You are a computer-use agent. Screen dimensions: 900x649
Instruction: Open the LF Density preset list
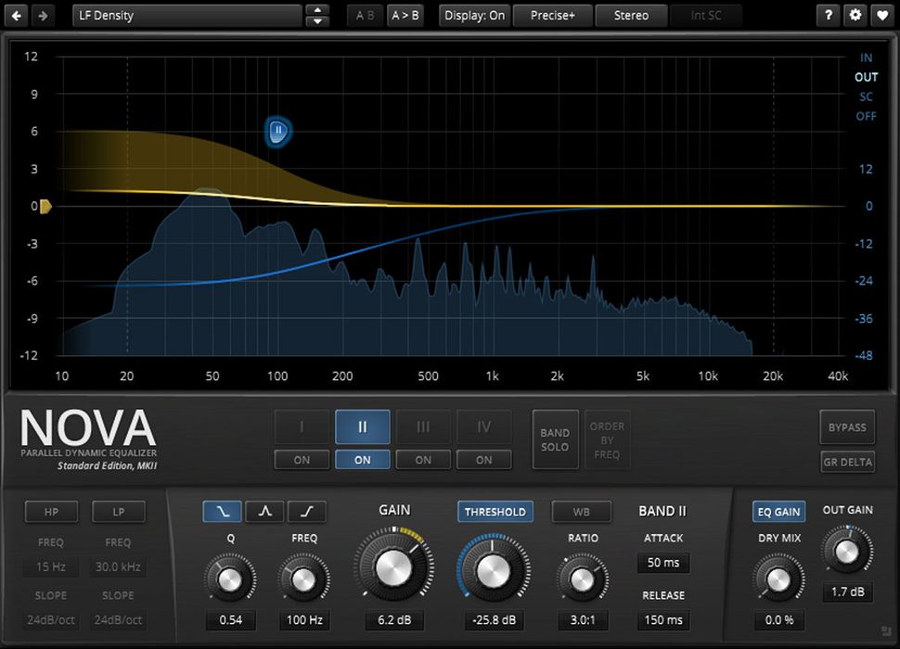pyautogui.click(x=186, y=15)
